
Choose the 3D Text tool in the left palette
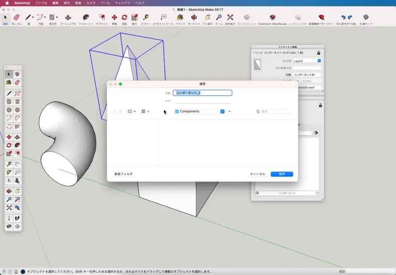[17, 181]
